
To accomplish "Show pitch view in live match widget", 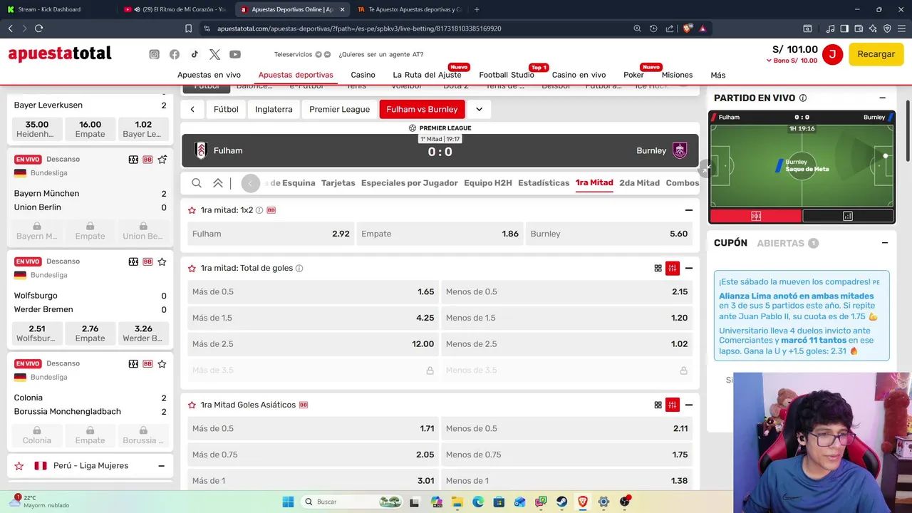I will point(756,216).
